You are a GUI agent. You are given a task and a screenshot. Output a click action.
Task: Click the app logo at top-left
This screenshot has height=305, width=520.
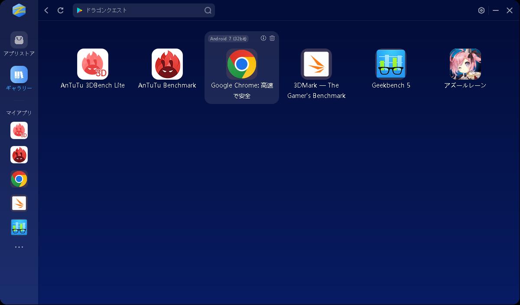pyautogui.click(x=19, y=10)
